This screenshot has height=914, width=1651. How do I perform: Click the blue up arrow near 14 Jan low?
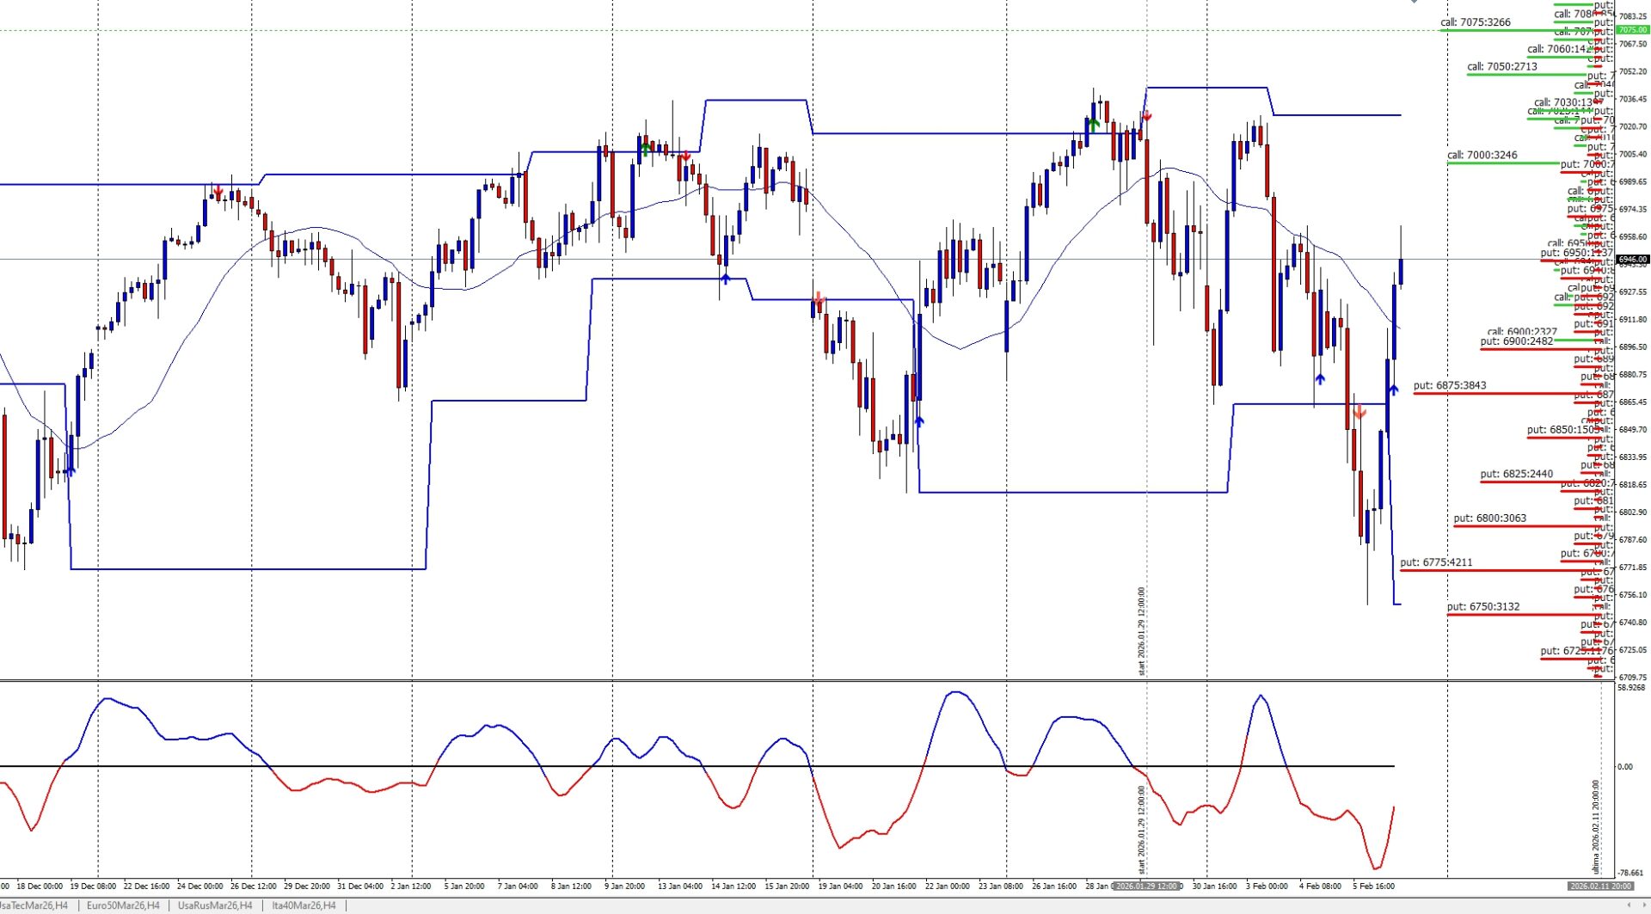pos(725,279)
